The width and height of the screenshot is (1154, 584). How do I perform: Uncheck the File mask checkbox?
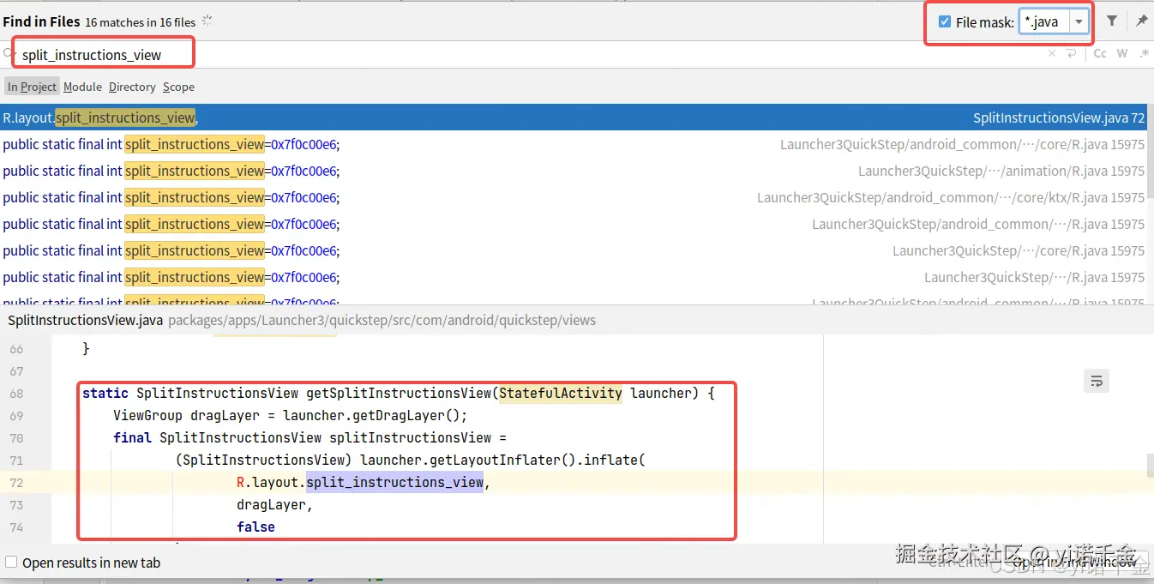pos(945,21)
